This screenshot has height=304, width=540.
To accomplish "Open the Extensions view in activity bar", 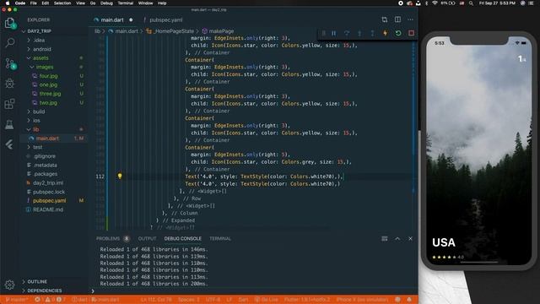I will [x=9, y=103].
